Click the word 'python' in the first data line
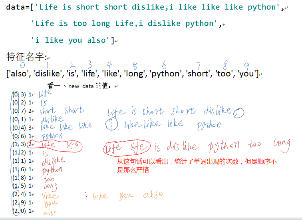Viewport: 302px width, 220px height. pyautogui.click(x=262, y=8)
